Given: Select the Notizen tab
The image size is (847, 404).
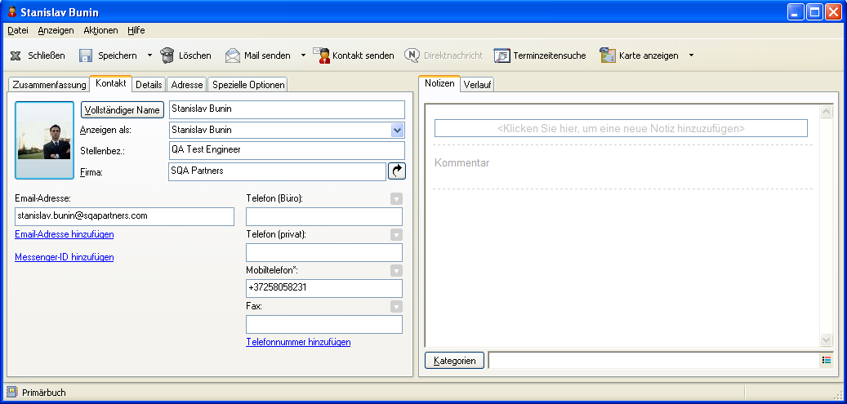Looking at the screenshot, I should 439,84.
